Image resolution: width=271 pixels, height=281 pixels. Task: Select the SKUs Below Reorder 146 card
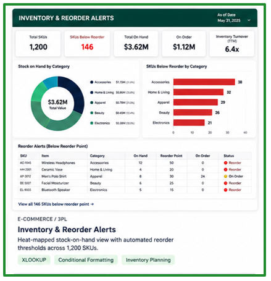(87, 44)
